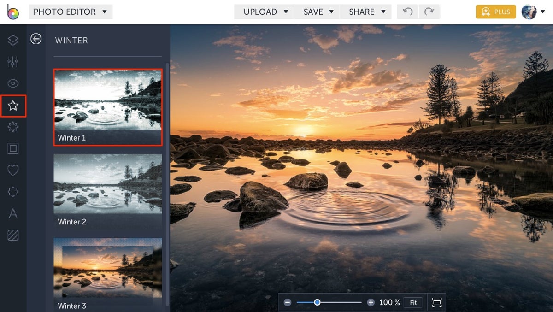Viewport: 553px width, 312px height.
Task: Select the Text tool in the sidebar
Action: pyautogui.click(x=12, y=213)
